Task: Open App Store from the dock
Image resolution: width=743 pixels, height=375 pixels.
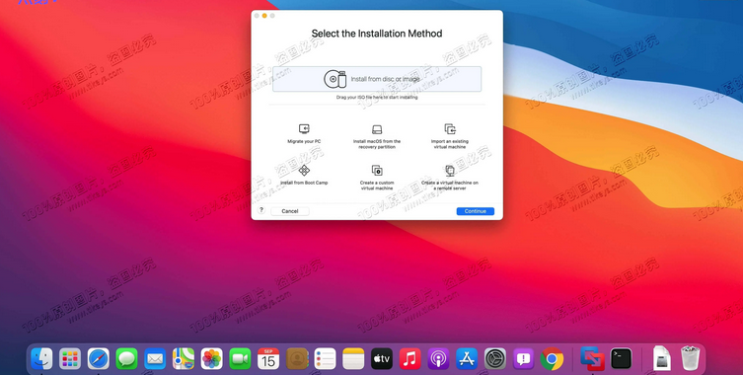Action: 467,359
